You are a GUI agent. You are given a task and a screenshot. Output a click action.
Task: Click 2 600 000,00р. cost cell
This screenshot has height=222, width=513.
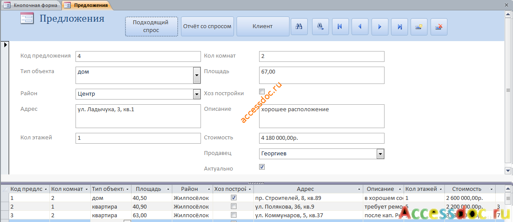470,198
